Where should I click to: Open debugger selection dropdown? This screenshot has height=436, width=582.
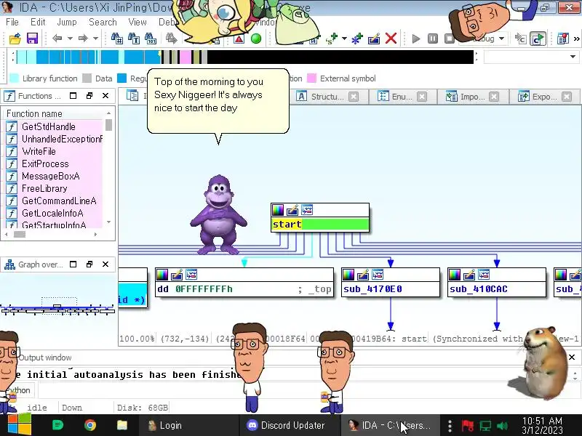click(501, 39)
